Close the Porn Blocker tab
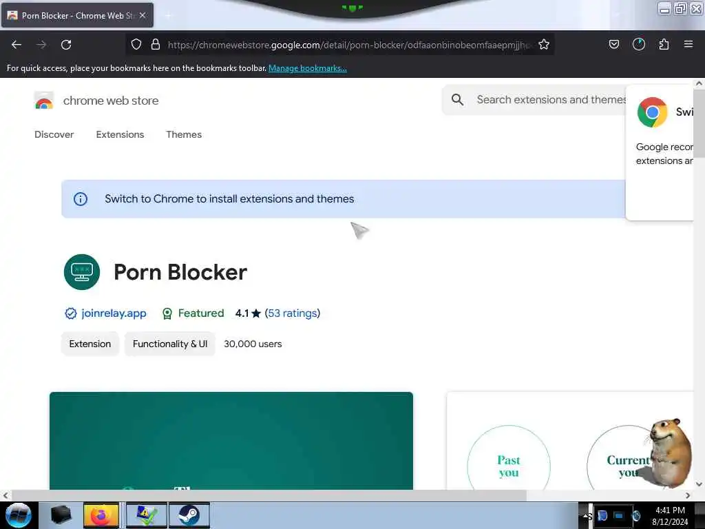 (x=143, y=15)
